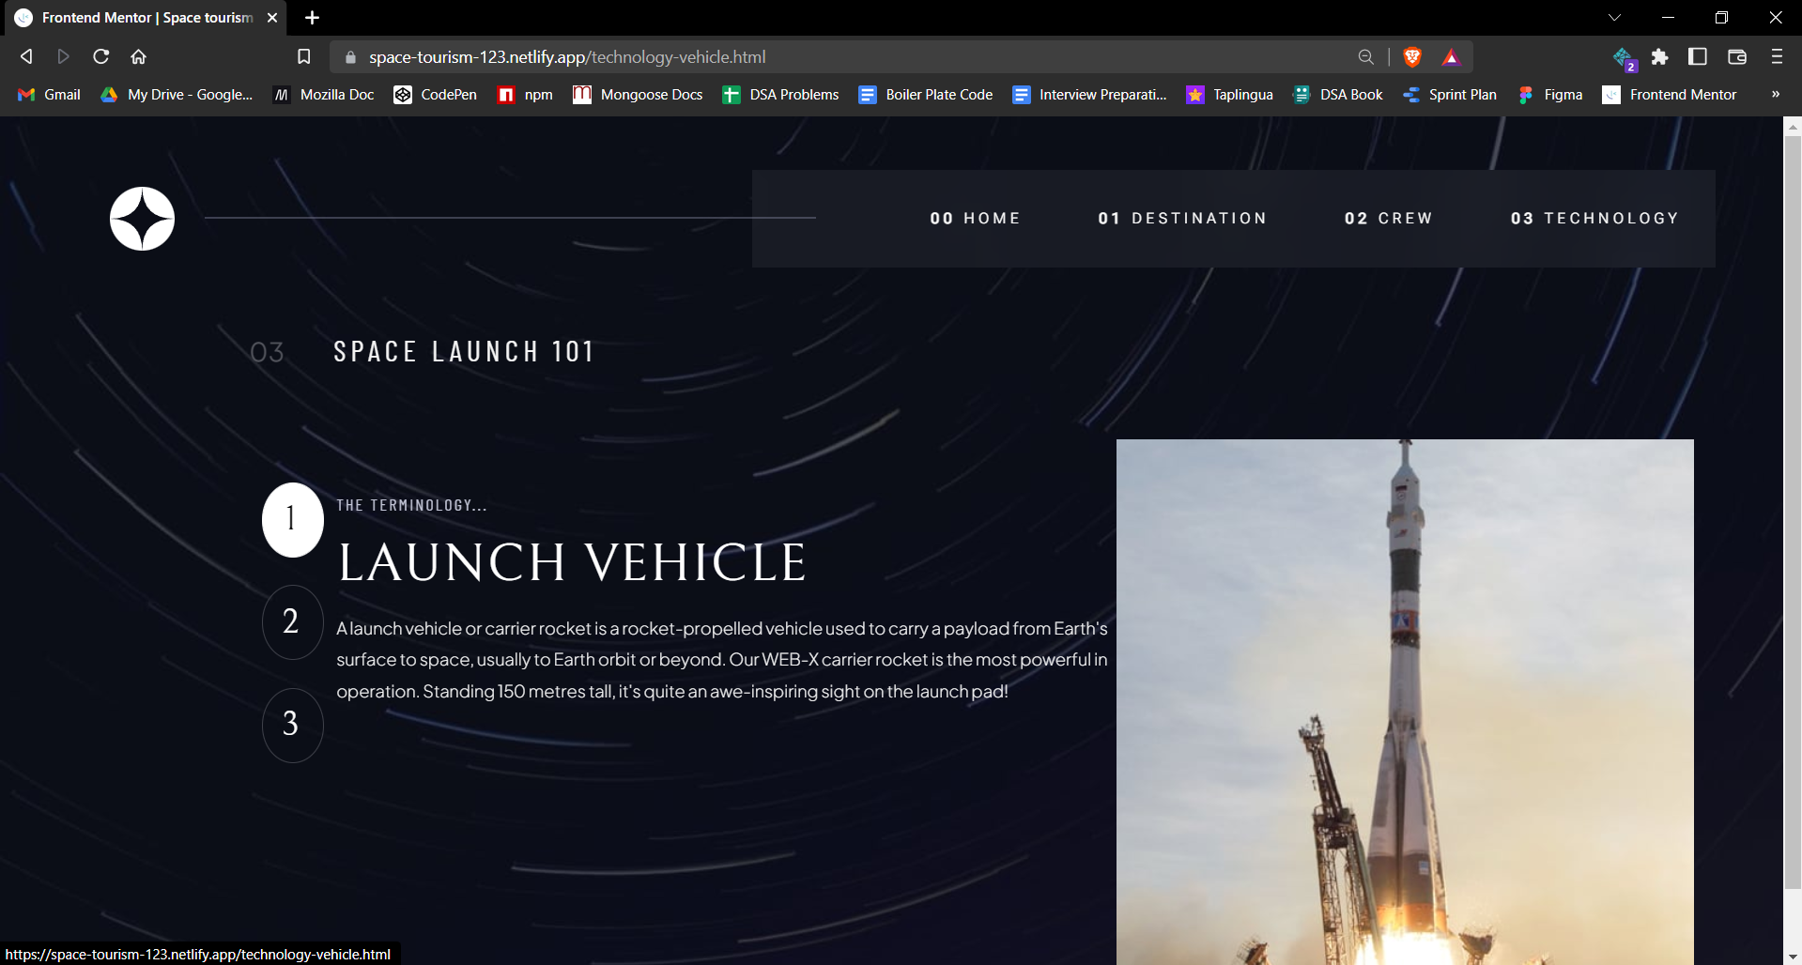Open npm bookmark
Viewport: 1802px width, 965px height.
(x=526, y=95)
